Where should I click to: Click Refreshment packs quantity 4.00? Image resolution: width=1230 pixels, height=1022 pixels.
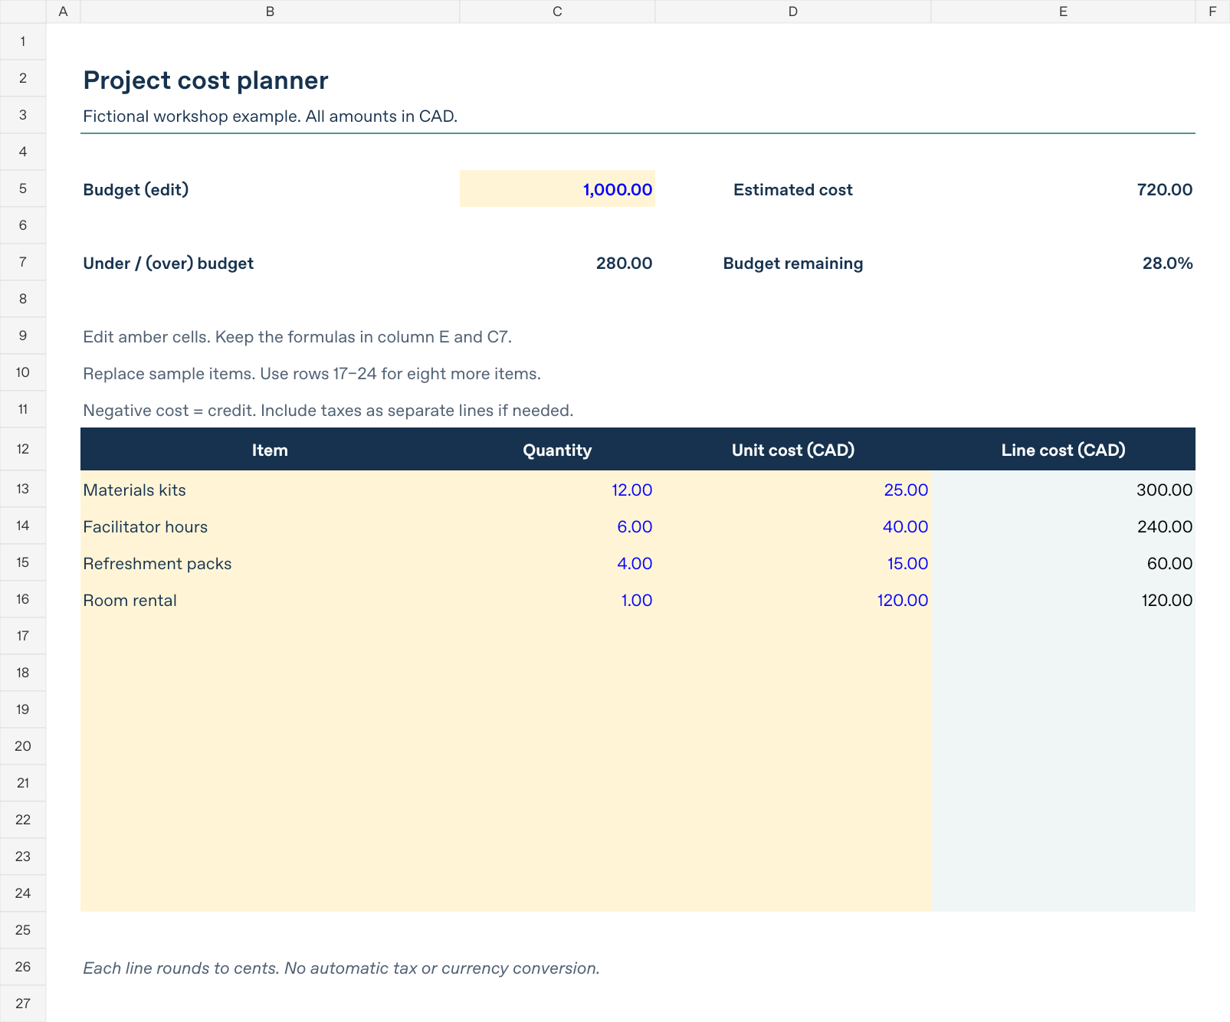557,562
